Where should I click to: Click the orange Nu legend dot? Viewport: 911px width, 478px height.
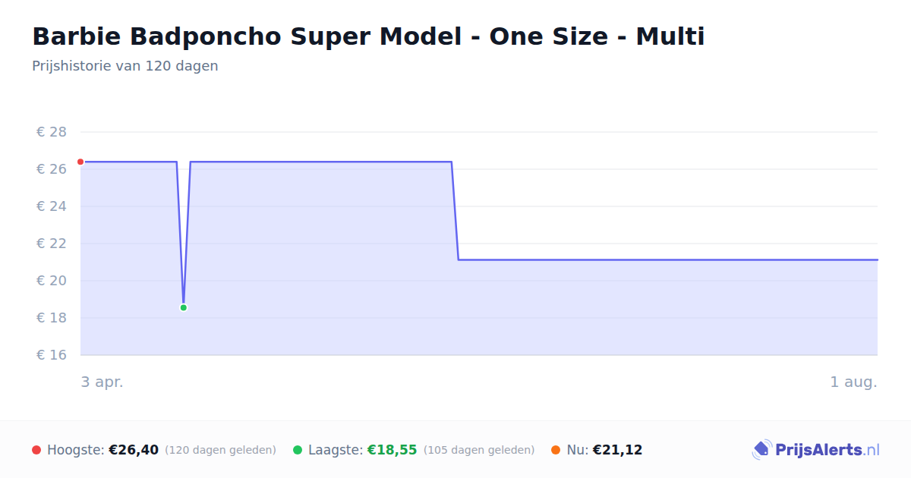click(x=556, y=450)
